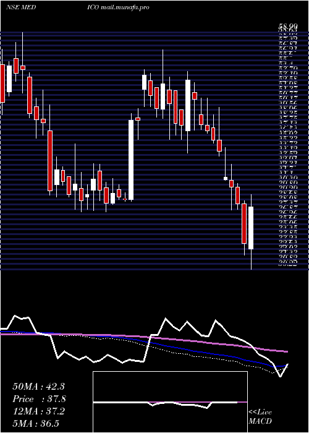Click the '5MA : 36.5' value
The height and width of the screenshot is (433, 309).
pyautogui.click(x=36, y=423)
